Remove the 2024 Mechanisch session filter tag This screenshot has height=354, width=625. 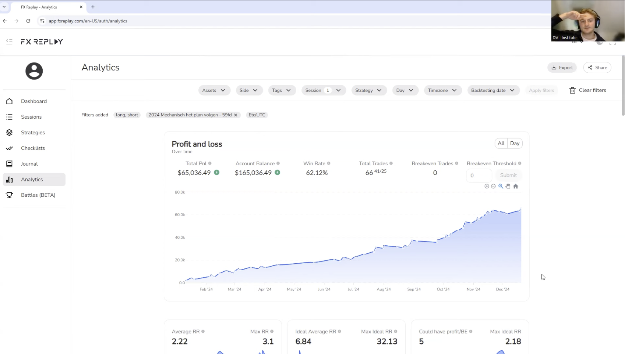236,115
